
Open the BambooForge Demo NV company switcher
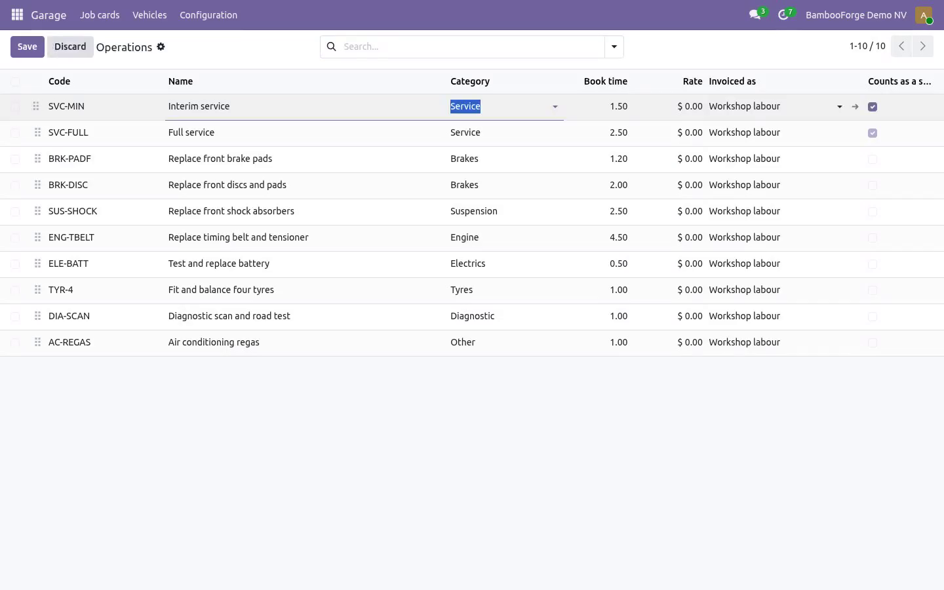click(856, 15)
